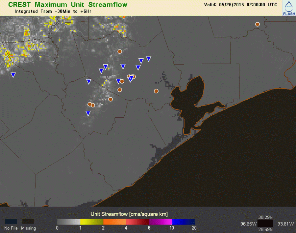Click the "CREST Maximum Unit Streamflow" title
Screen dimensions: 296x233
tap(68, 5)
